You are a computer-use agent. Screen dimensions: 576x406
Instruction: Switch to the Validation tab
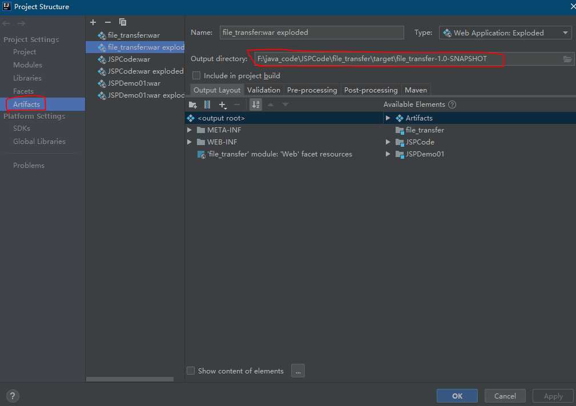(263, 90)
